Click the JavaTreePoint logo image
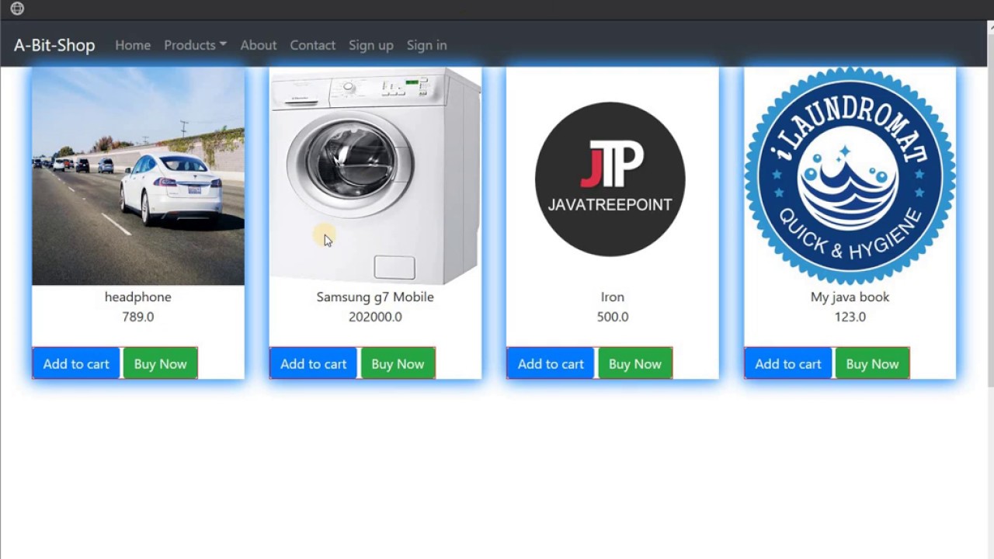994x559 pixels. coord(613,176)
